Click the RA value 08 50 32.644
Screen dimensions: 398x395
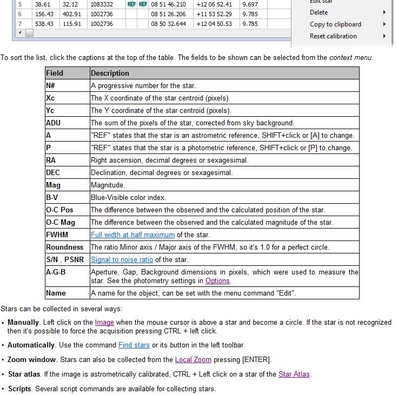(168, 24)
